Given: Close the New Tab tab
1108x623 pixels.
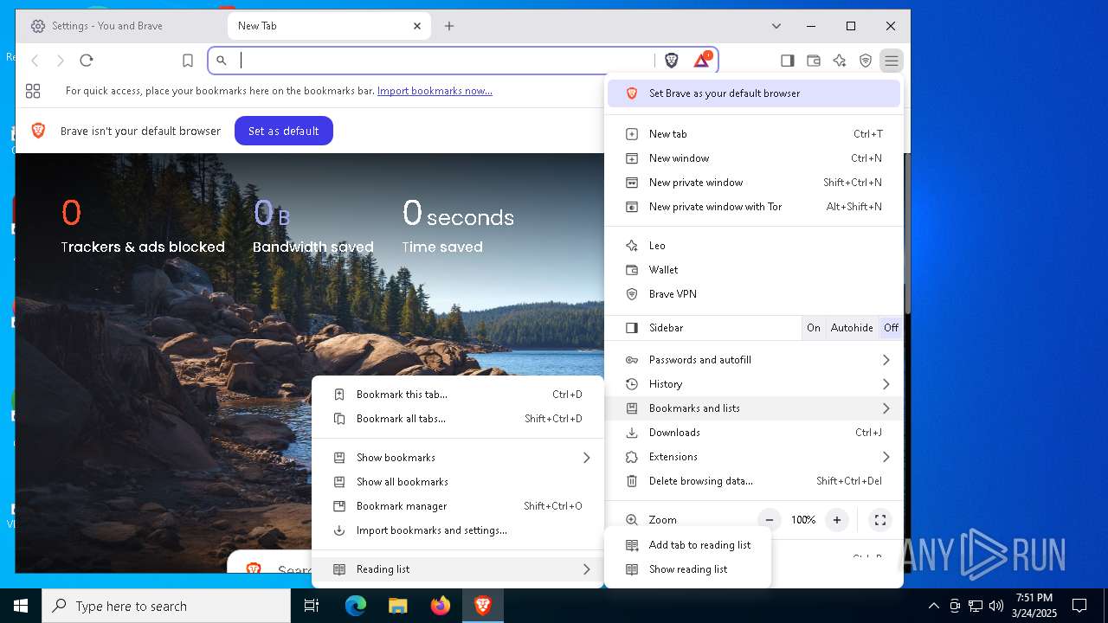Looking at the screenshot, I should pos(416,26).
